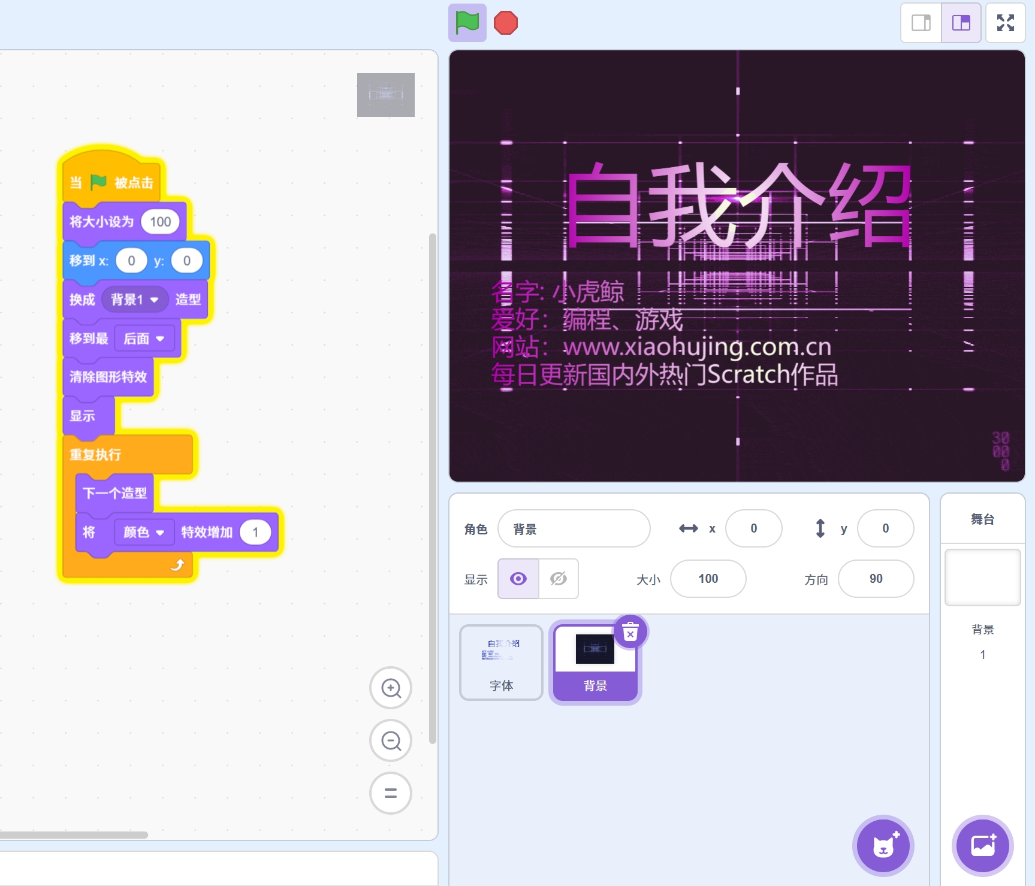
Task: Hide the sprite with crossed-eye icon
Action: pyautogui.click(x=559, y=579)
